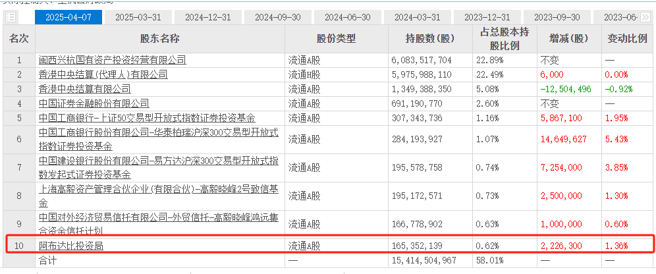Viewport: 656px width, 274px height.
Task: Open shareholder 中国证券金融股份有限公司
Action: [94, 103]
